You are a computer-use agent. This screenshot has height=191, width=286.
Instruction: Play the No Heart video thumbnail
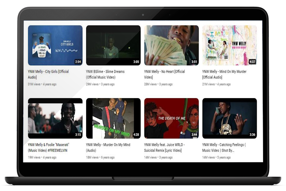[x=171, y=45]
